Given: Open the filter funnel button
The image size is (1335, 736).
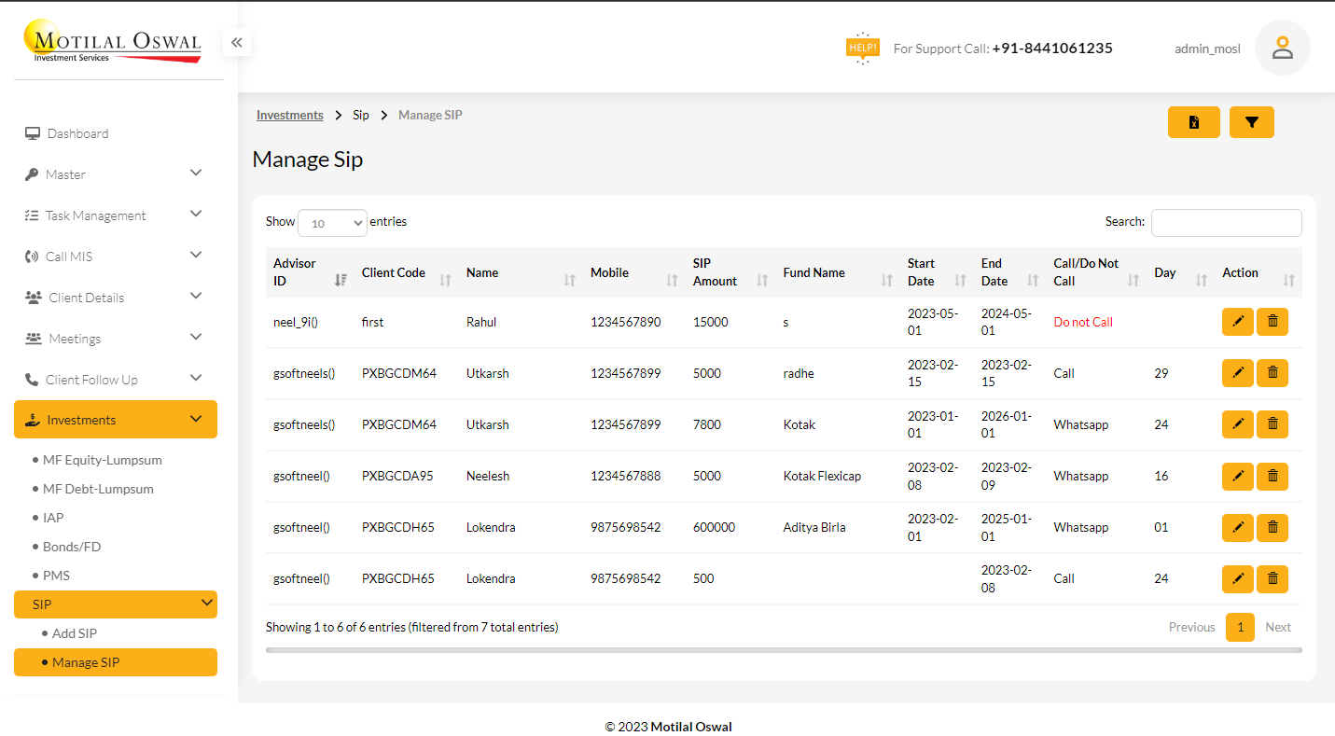Looking at the screenshot, I should point(1252,122).
